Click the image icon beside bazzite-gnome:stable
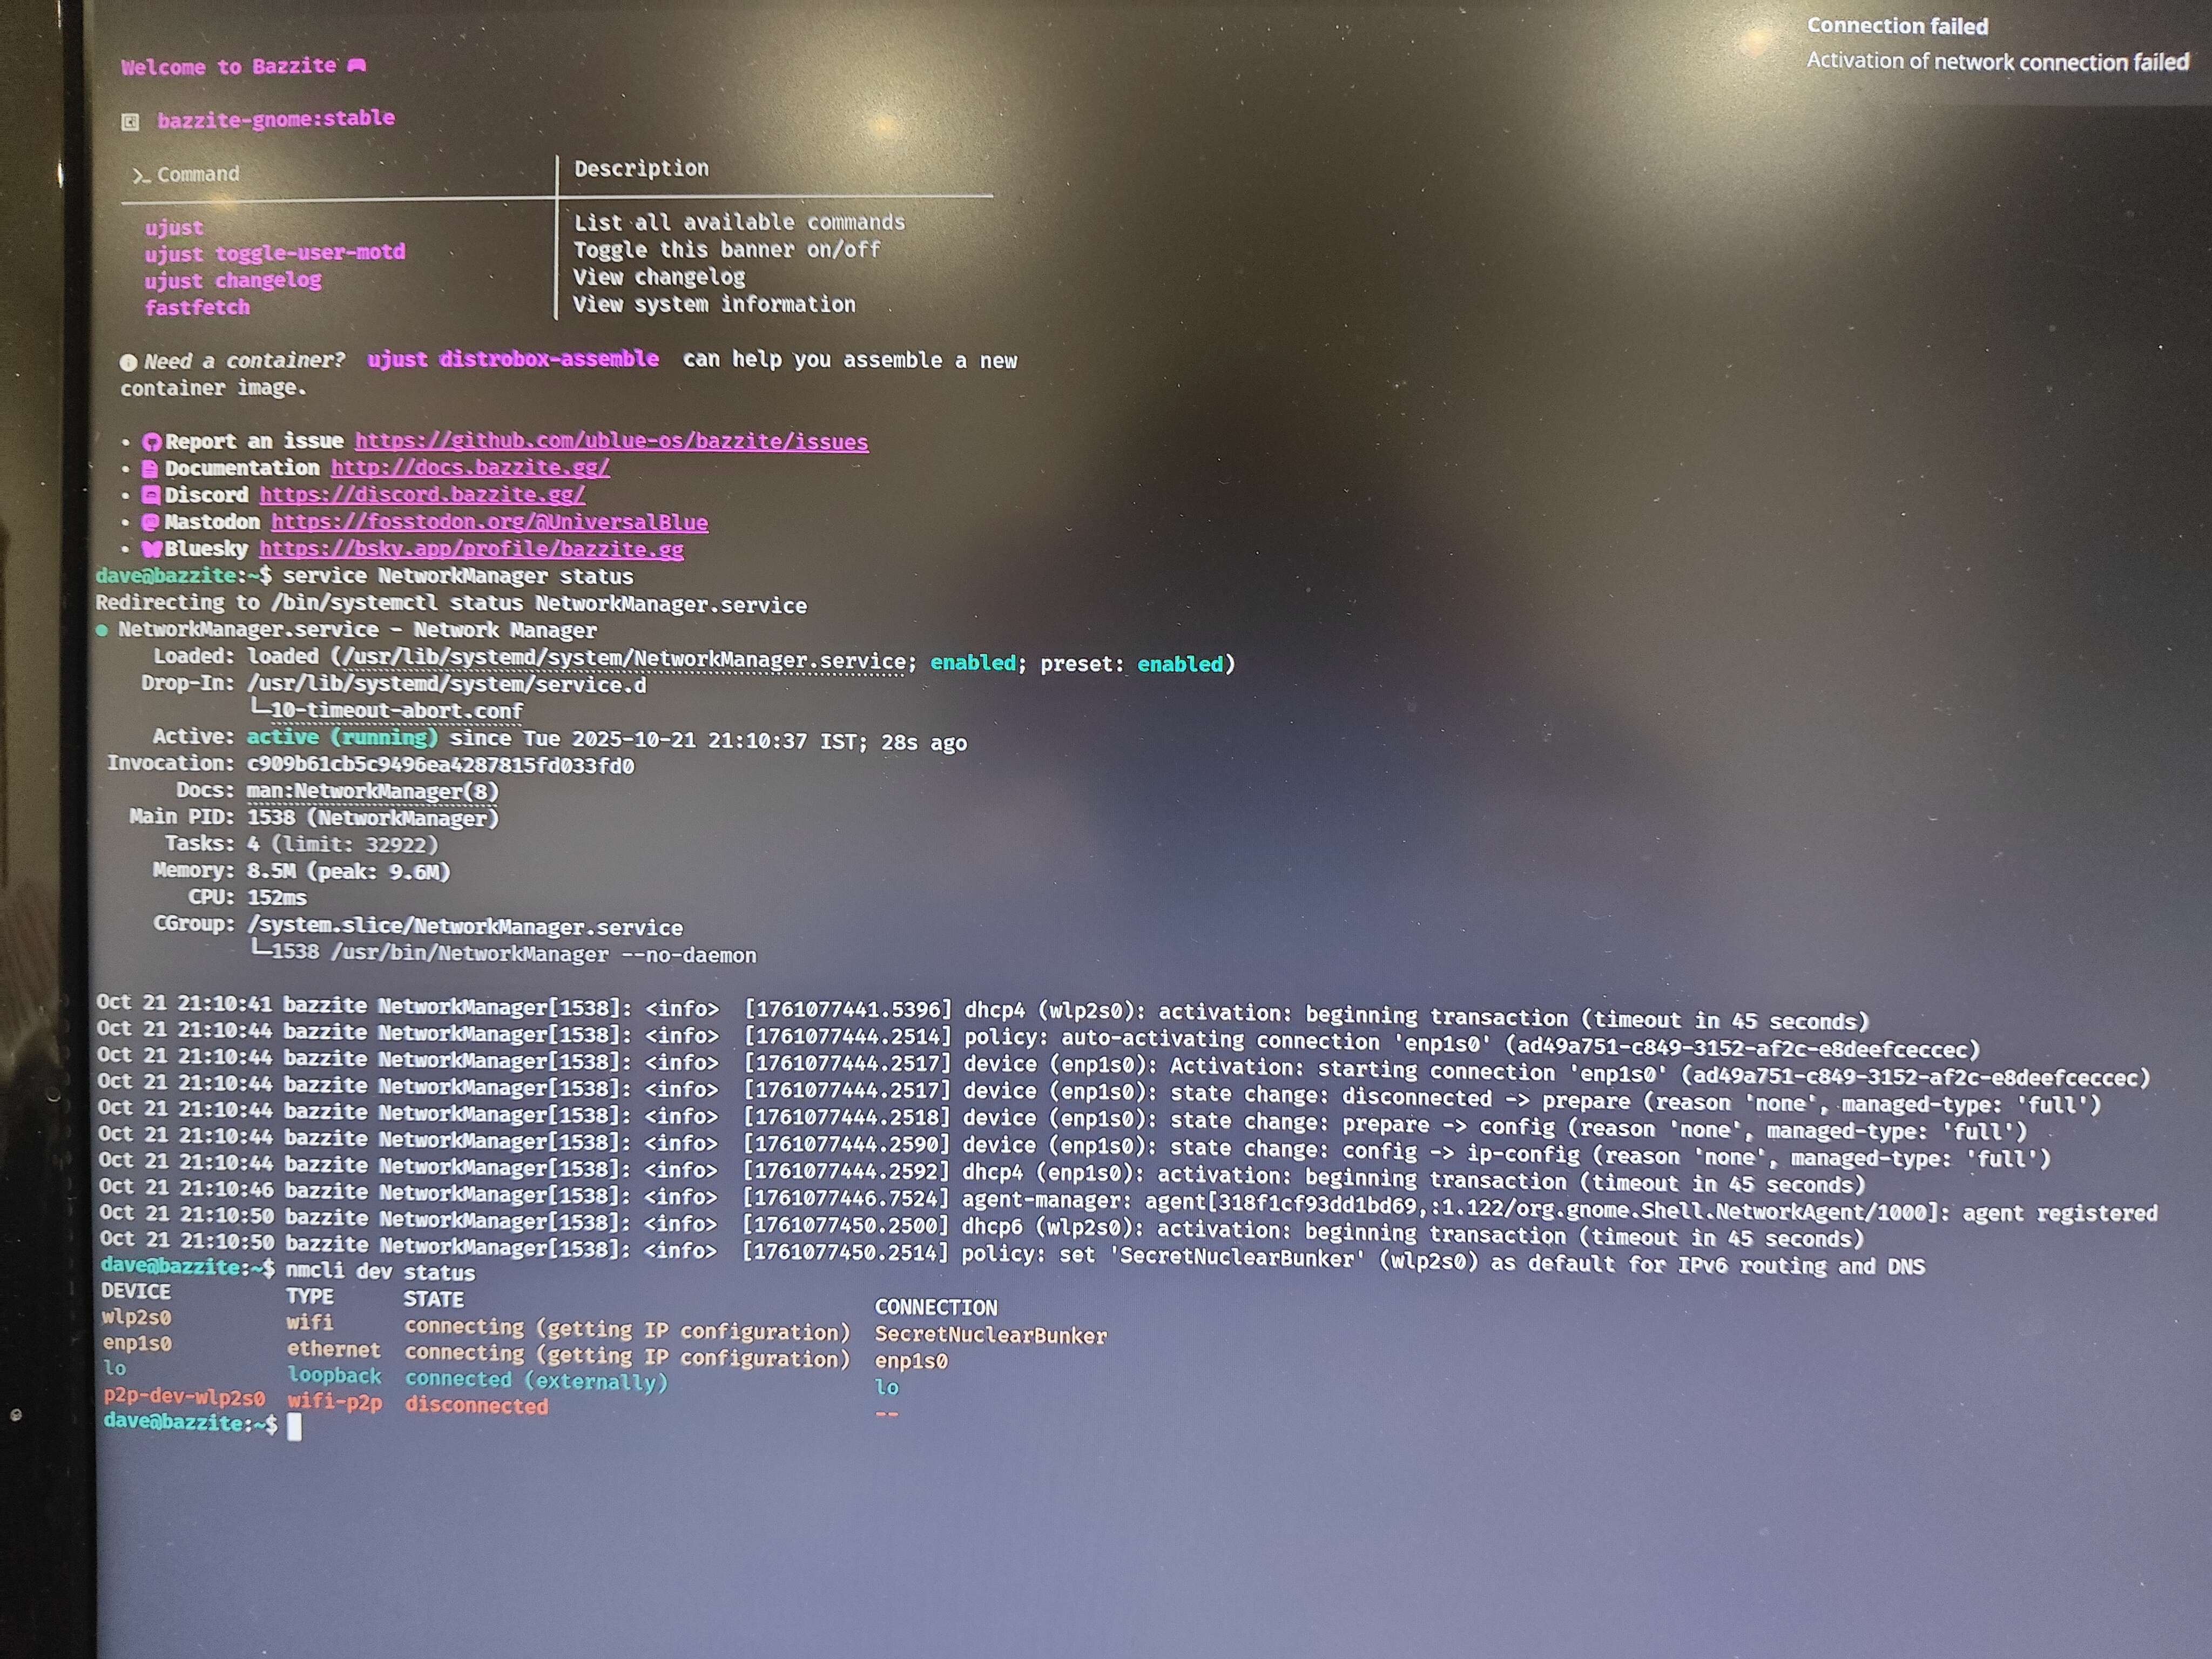 (131, 122)
